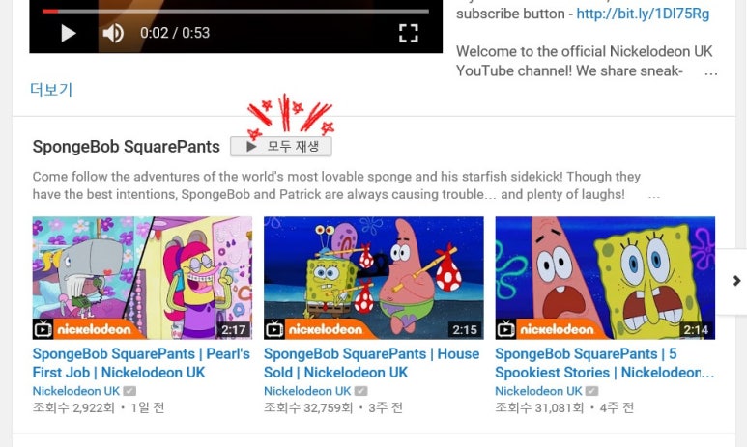This screenshot has width=747, height=447.
Task: Open Nickelodeon UK channel under 5 Spookiest Stories
Action: click(538, 391)
